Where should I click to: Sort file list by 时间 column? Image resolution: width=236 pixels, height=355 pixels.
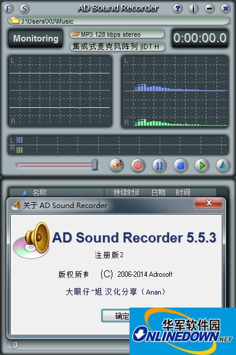pos(183,193)
